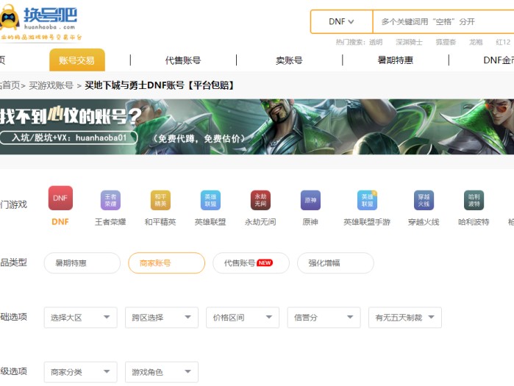Select the 原神 game icon
This screenshot has width=514, height=386.
[x=310, y=200]
